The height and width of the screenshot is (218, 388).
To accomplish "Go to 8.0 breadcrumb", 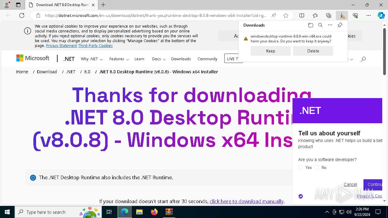I will 87,72.
